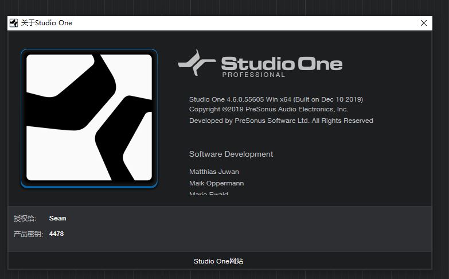Select the version text Studio One 4.6.0.55605
449x279 pixels.
226,99
